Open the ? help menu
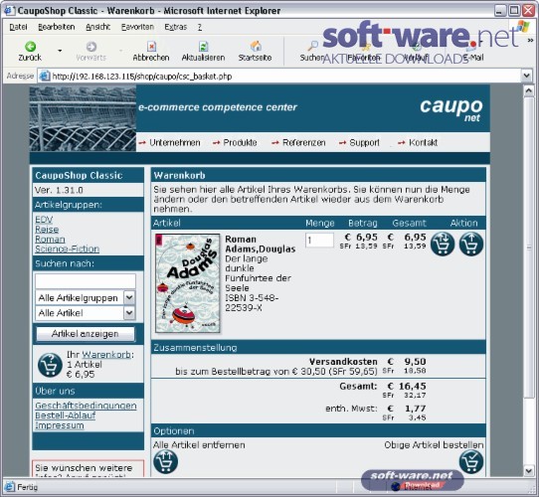This screenshot has width=539, height=497. (x=200, y=27)
